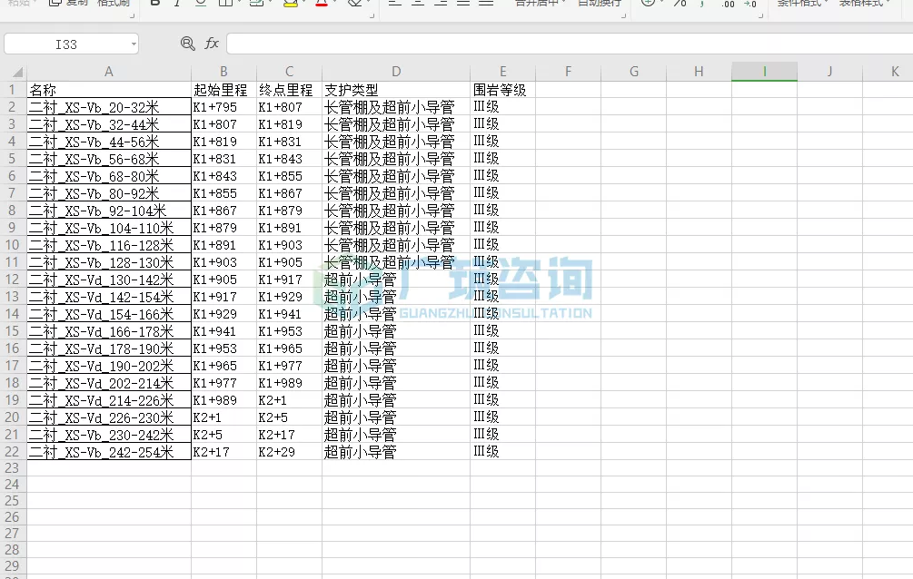Image resolution: width=913 pixels, height=579 pixels.
Task: Select column G header
Action: (633, 72)
